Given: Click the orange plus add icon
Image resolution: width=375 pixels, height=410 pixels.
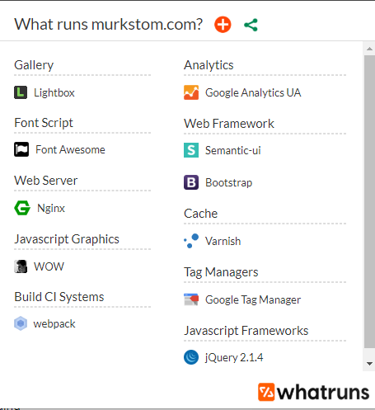Looking at the screenshot, I should (223, 25).
